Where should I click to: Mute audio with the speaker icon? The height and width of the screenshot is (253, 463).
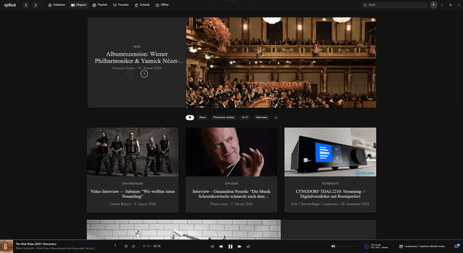click(x=333, y=246)
